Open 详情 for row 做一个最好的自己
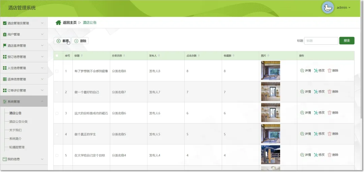 click(x=305, y=92)
